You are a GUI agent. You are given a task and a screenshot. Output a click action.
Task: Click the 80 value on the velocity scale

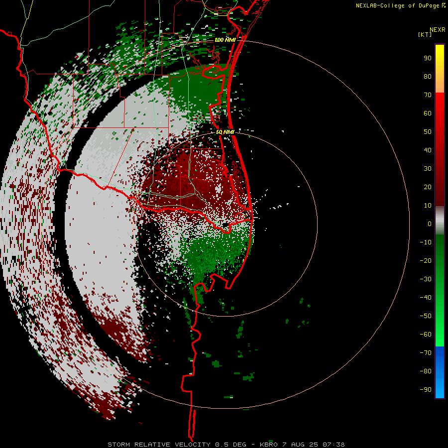tap(428, 76)
